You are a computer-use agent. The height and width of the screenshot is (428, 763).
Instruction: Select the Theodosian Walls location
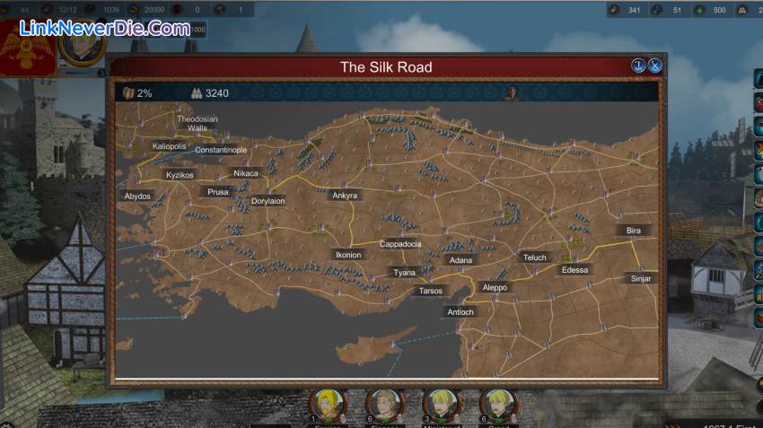coord(197,123)
